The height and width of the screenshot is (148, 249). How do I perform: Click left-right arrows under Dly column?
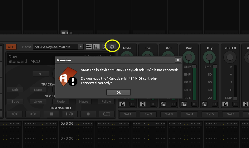pos(215,104)
